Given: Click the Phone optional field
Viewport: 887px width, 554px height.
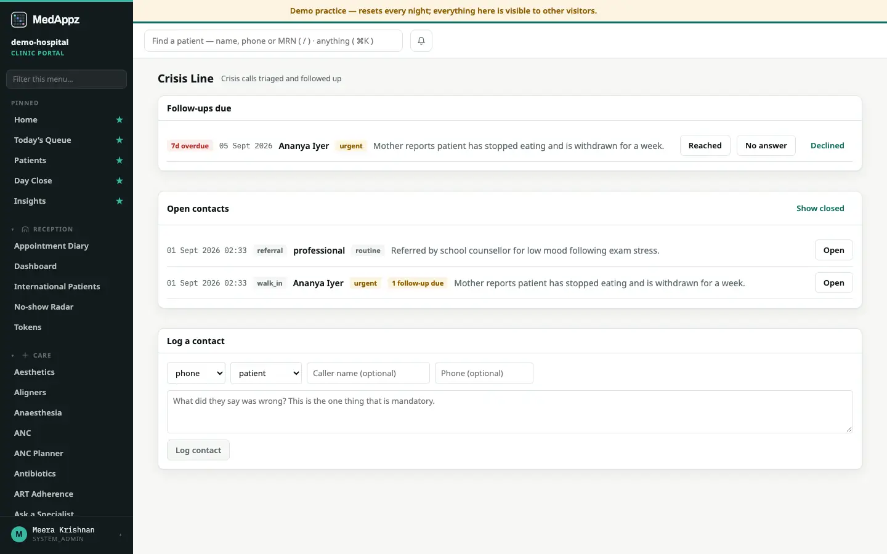Looking at the screenshot, I should point(484,373).
